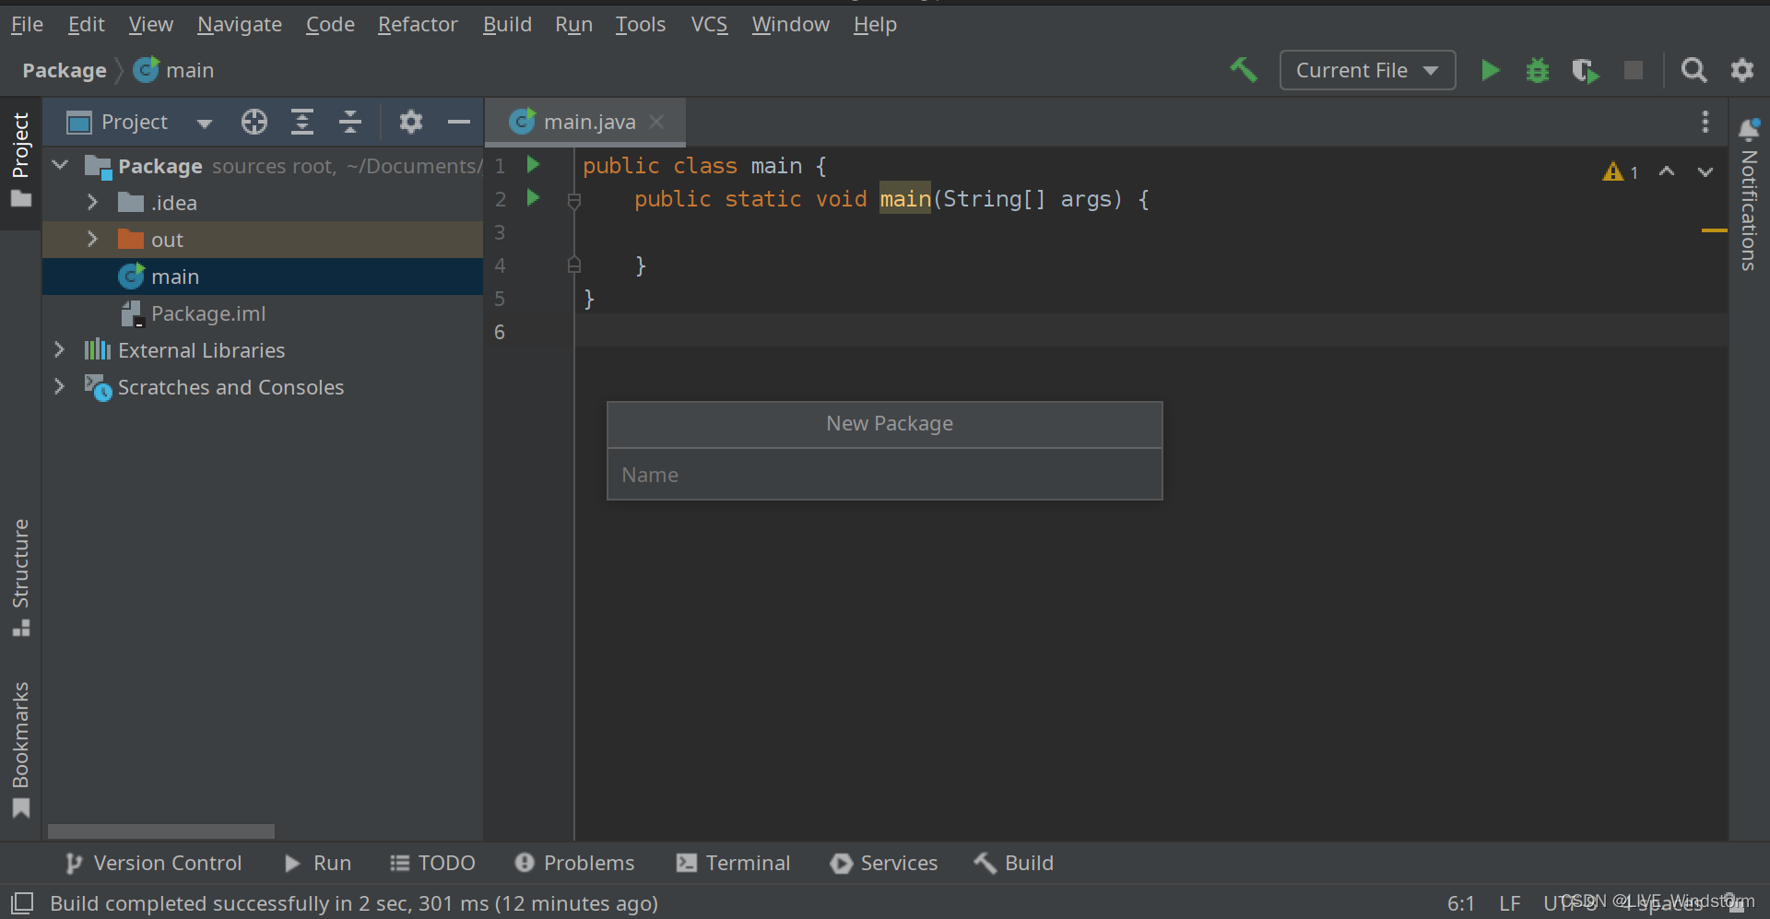Open the TODO tool window
Image resolution: width=1770 pixels, height=919 pixels.
(433, 863)
